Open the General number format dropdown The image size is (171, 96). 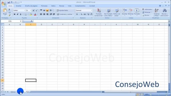(91, 10)
